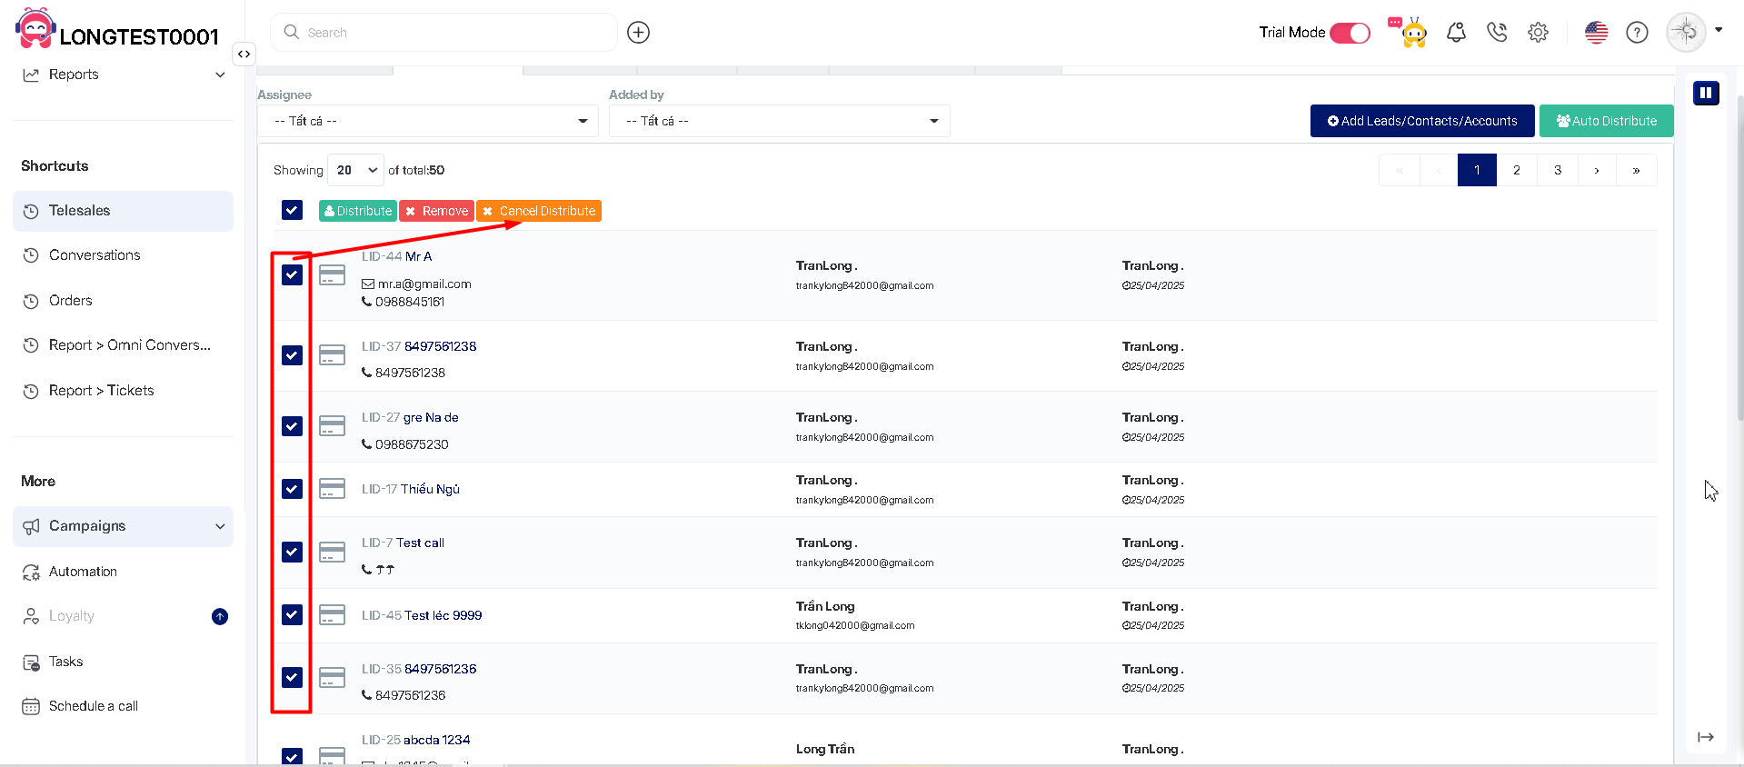
Task: Open the Added by dropdown
Action: 779,121
